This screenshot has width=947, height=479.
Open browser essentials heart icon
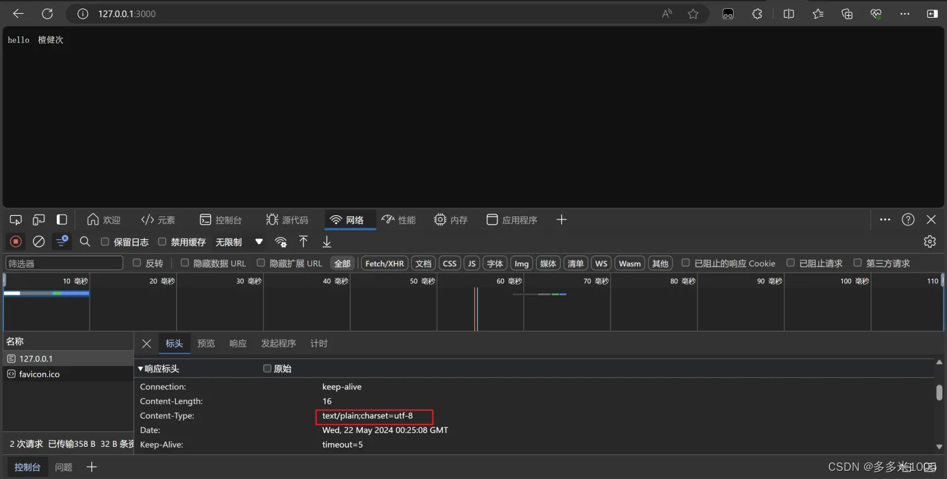coord(876,14)
